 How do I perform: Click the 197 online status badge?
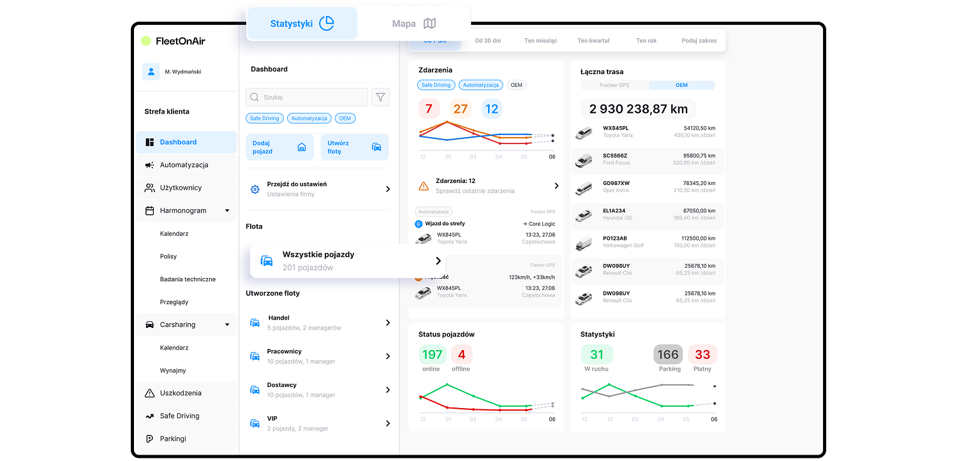[432, 355]
